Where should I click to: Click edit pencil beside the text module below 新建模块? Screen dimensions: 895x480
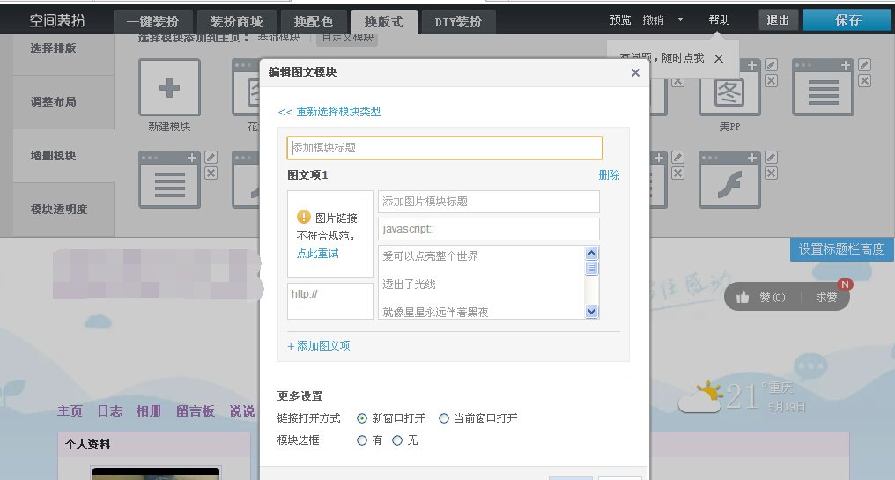211,157
